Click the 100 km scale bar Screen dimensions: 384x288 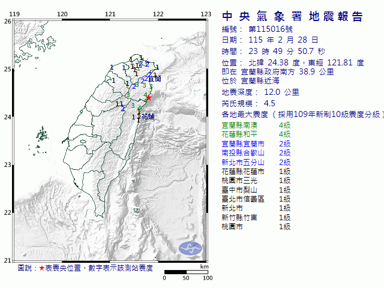tap(186, 273)
